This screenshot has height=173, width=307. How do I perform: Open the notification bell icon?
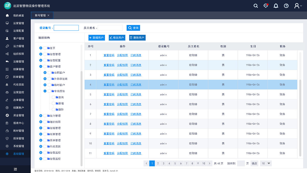click(276, 6)
